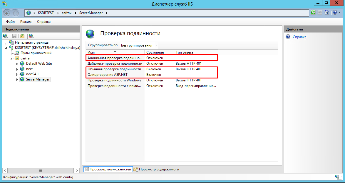
Task: Click the help icon beside Справка in Действия
Action: click(x=288, y=37)
